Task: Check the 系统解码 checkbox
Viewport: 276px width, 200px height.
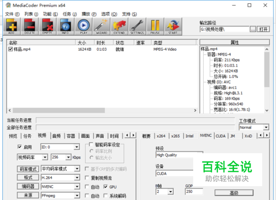Action: [x=105, y=196]
